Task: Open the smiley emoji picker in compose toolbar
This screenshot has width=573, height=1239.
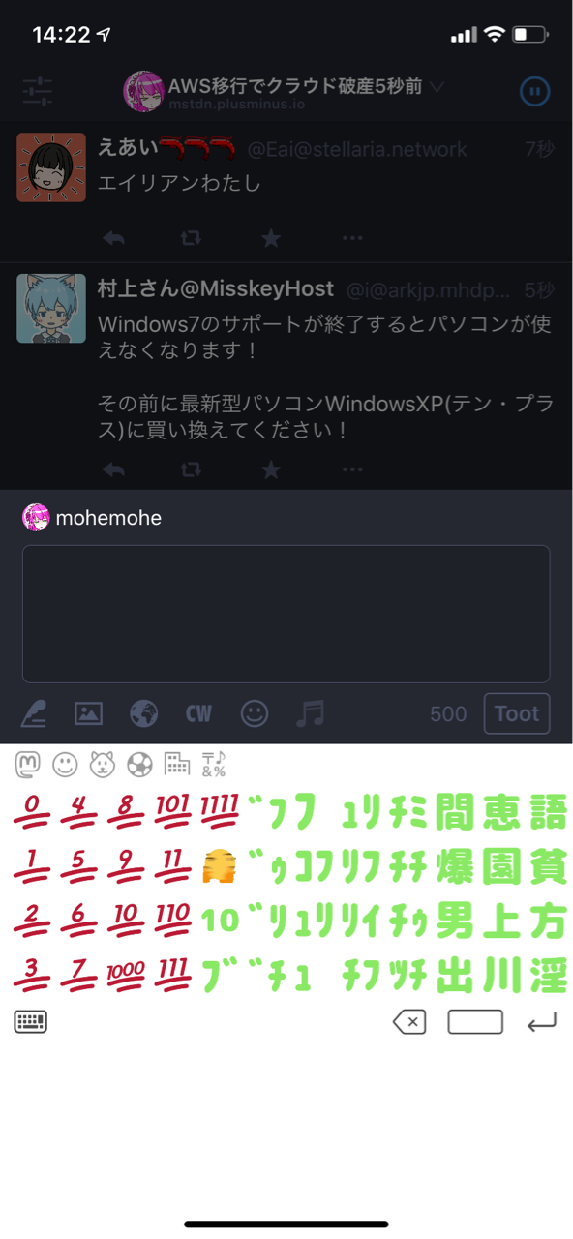Action: (x=255, y=713)
